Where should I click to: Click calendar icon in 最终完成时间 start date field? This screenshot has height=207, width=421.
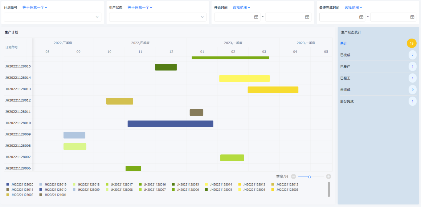(x=361, y=17)
